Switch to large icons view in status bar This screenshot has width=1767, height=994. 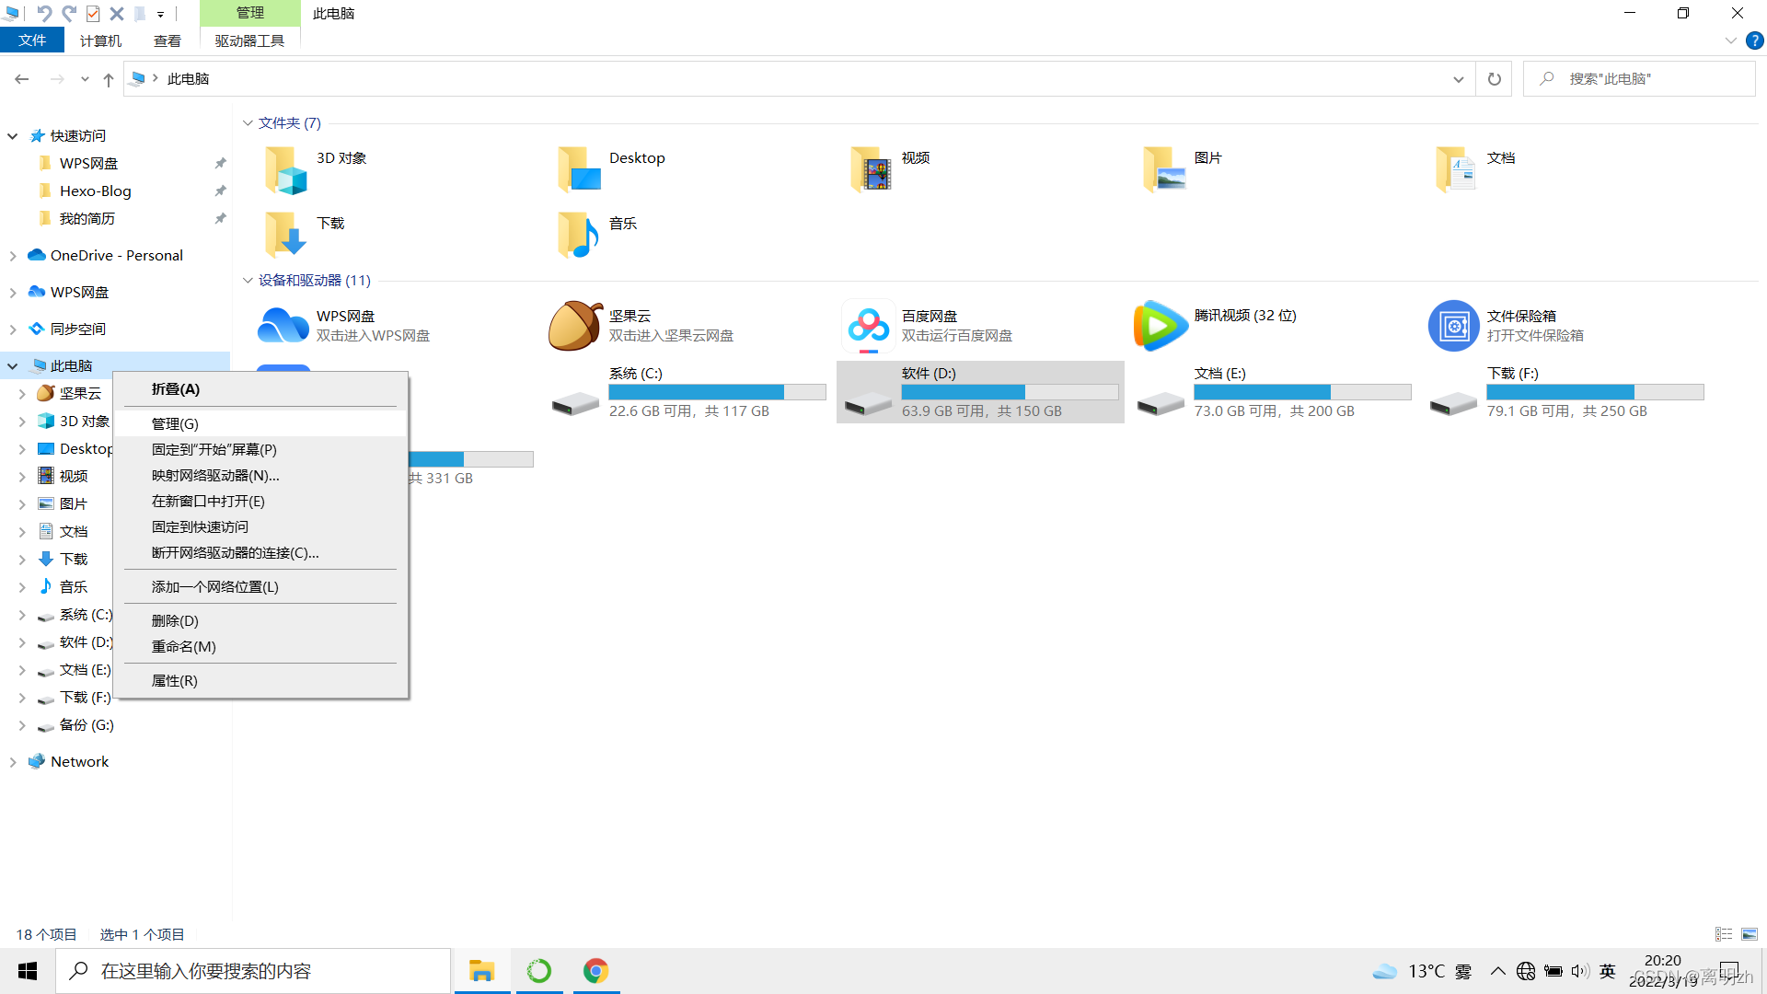click(1750, 934)
